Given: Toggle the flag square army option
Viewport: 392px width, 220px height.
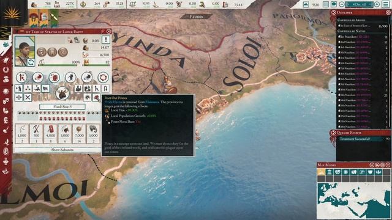Looking at the screenshot, I should [45, 88].
